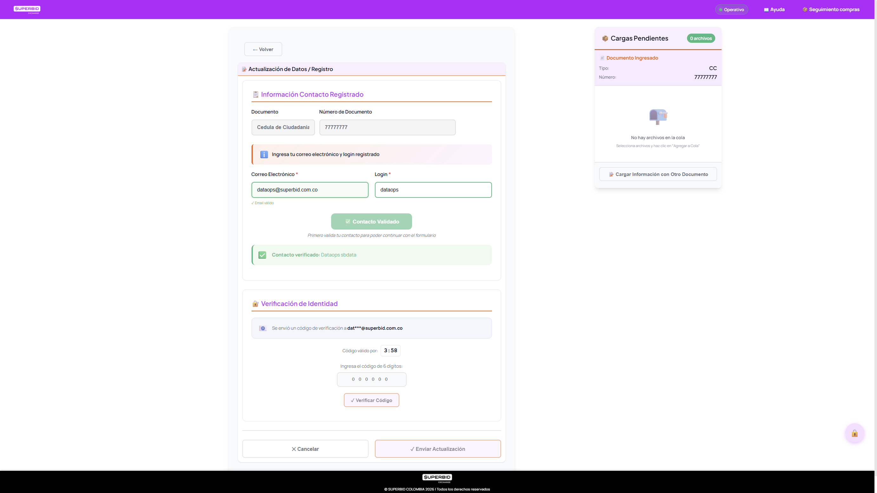Toggle the Contacto verificado checkbox
The height and width of the screenshot is (493, 877).
[x=262, y=255]
